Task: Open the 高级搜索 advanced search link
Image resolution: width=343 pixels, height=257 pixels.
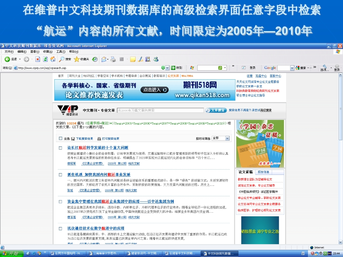Action: pyautogui.click(x=265, y=110)
